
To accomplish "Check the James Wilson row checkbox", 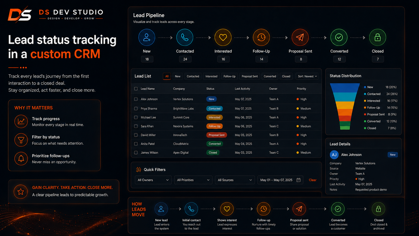I will coord(136,152).
